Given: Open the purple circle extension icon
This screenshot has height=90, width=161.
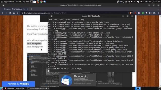Looking at the screenshot, I should click(139, 13).
